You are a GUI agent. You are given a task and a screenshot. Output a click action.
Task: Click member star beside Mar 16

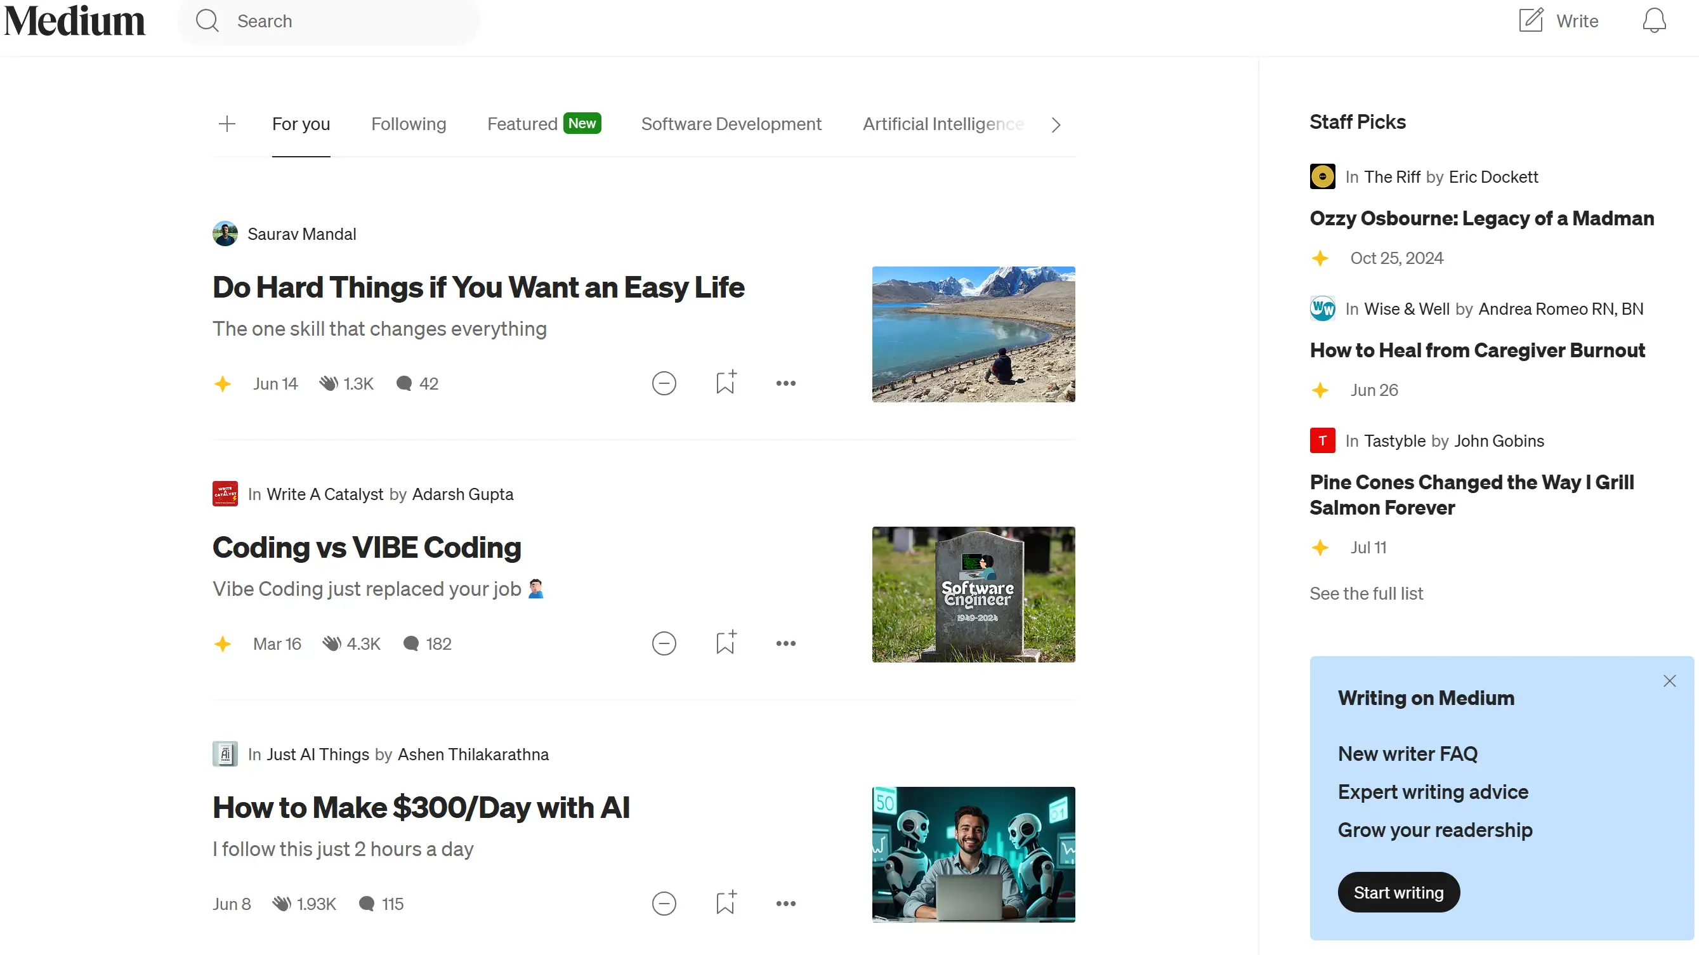pos(222,643)
